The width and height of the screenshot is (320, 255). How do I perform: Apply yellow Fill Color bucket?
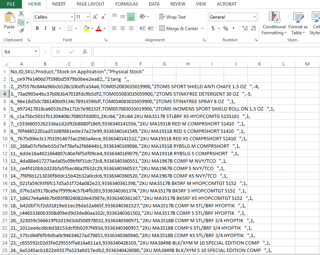86,28
